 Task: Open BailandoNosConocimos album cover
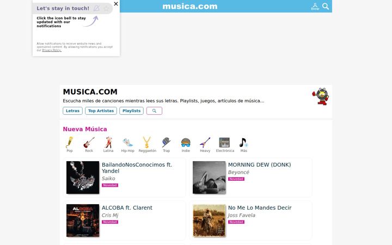(x=83, y=177)
